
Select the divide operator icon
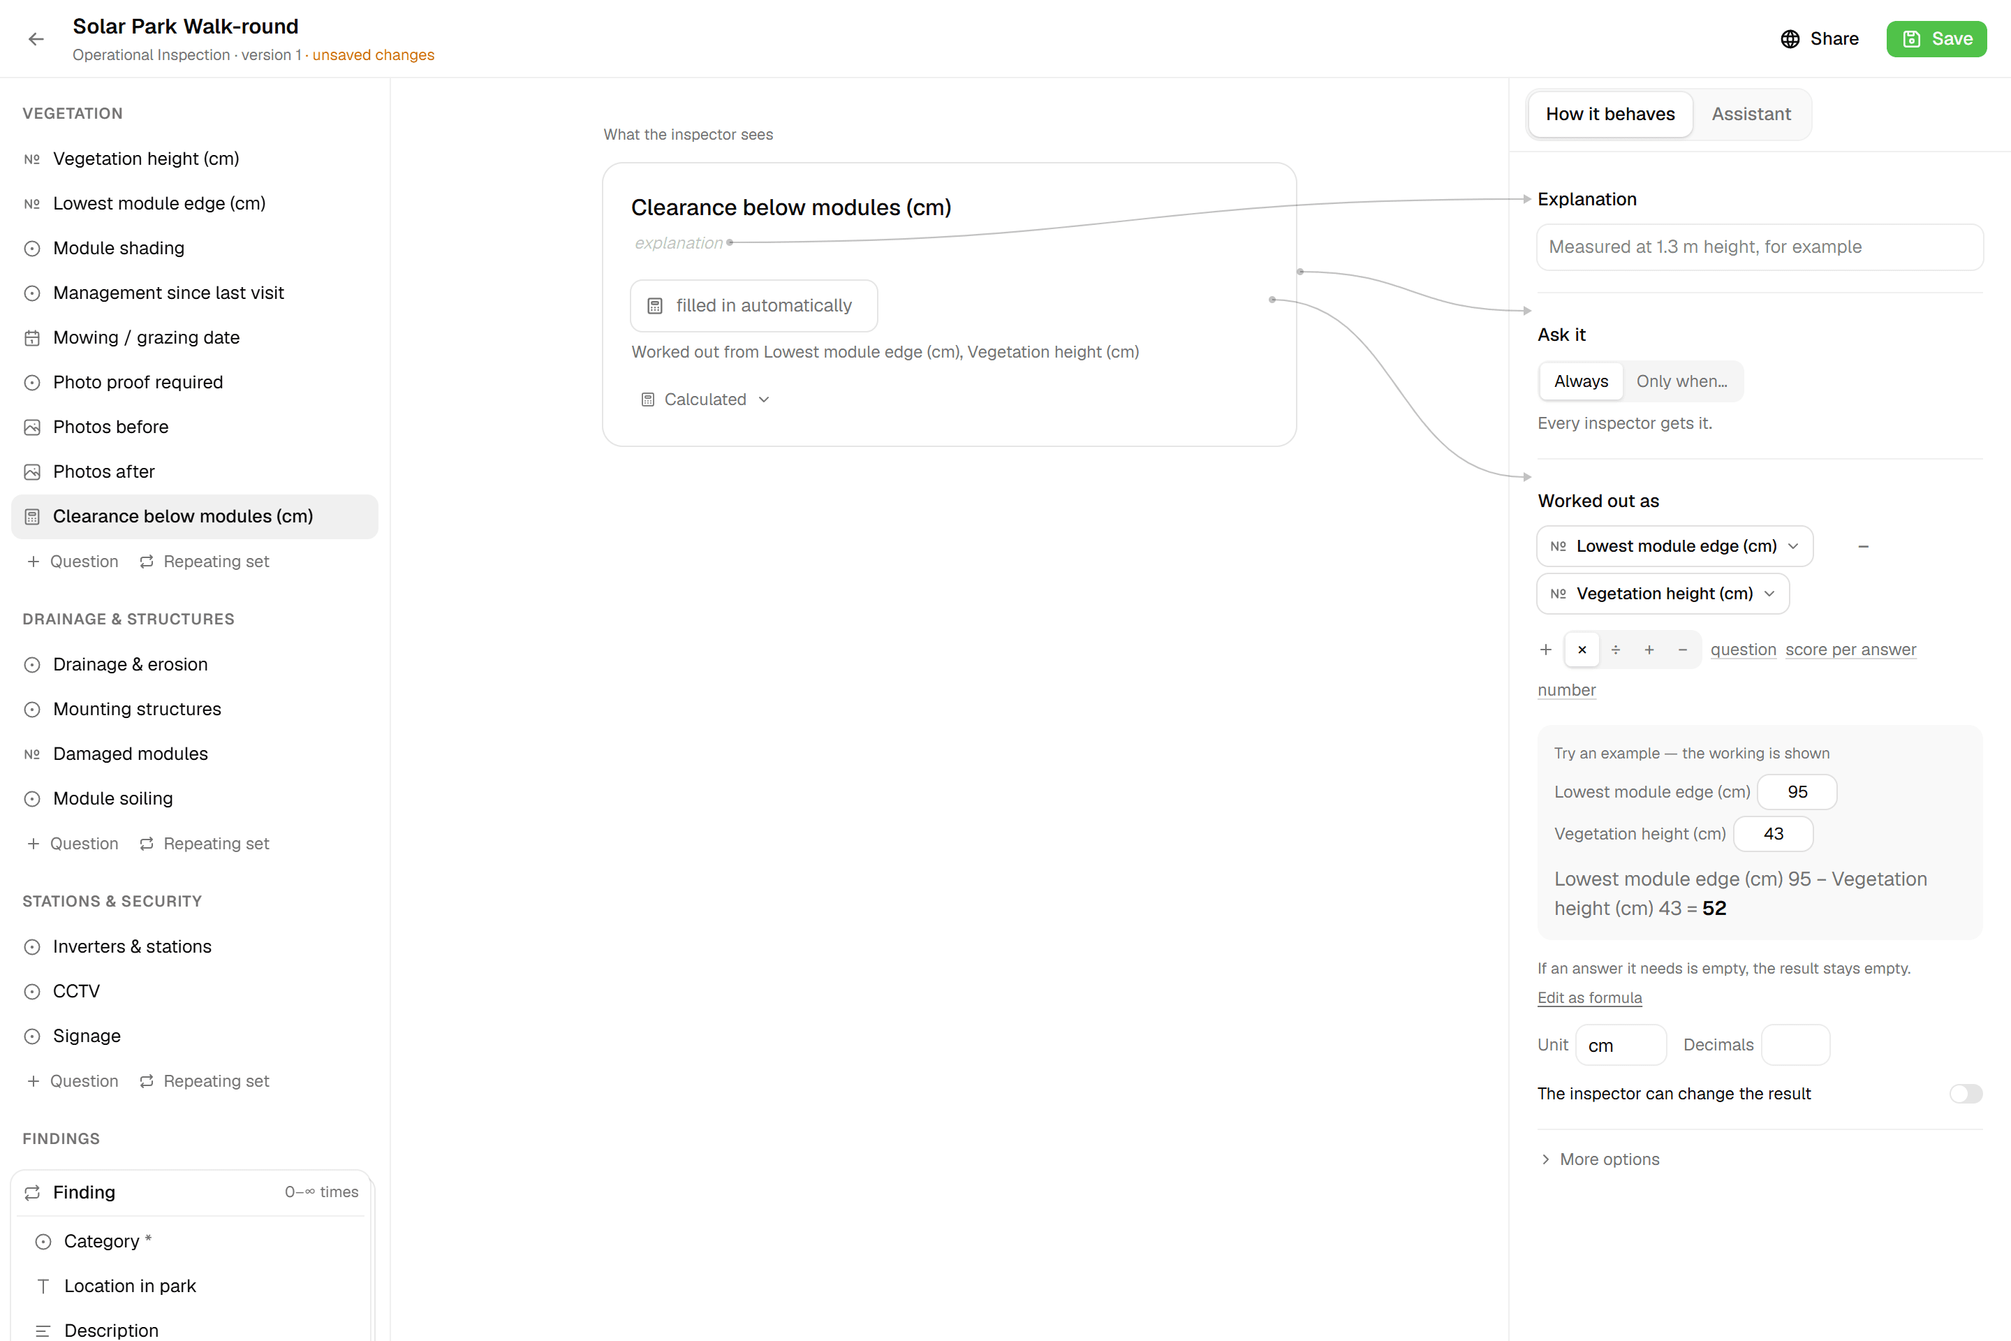pyautogui.click(x=1615, y=650)
